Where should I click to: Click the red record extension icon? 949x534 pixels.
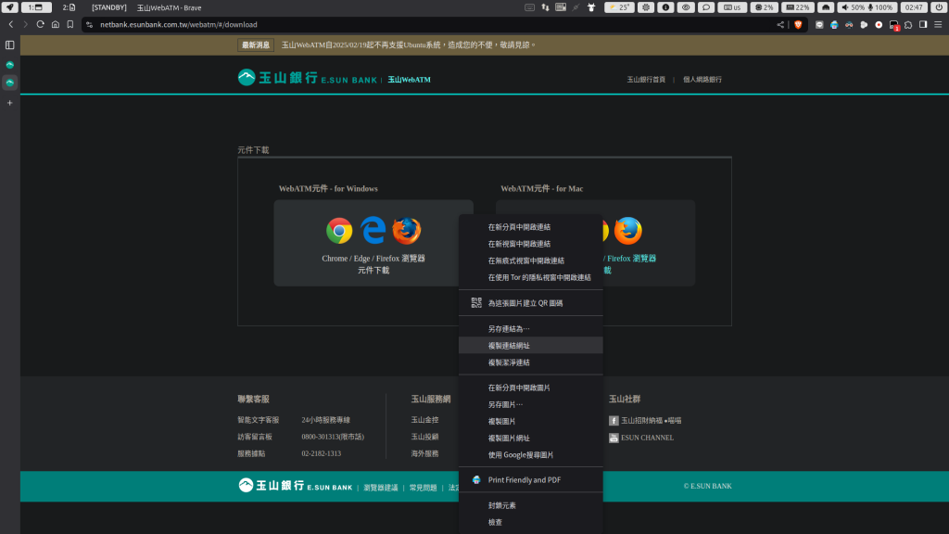(x=879, y=25)
